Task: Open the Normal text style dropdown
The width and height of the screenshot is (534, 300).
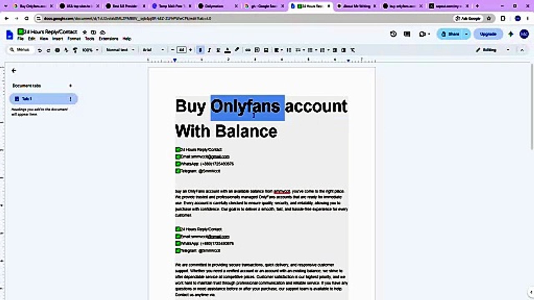Action: pos(120,50)
